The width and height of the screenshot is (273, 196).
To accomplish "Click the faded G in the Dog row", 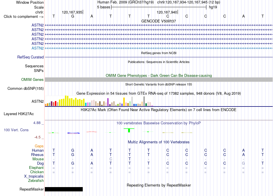I will point(243,163).
